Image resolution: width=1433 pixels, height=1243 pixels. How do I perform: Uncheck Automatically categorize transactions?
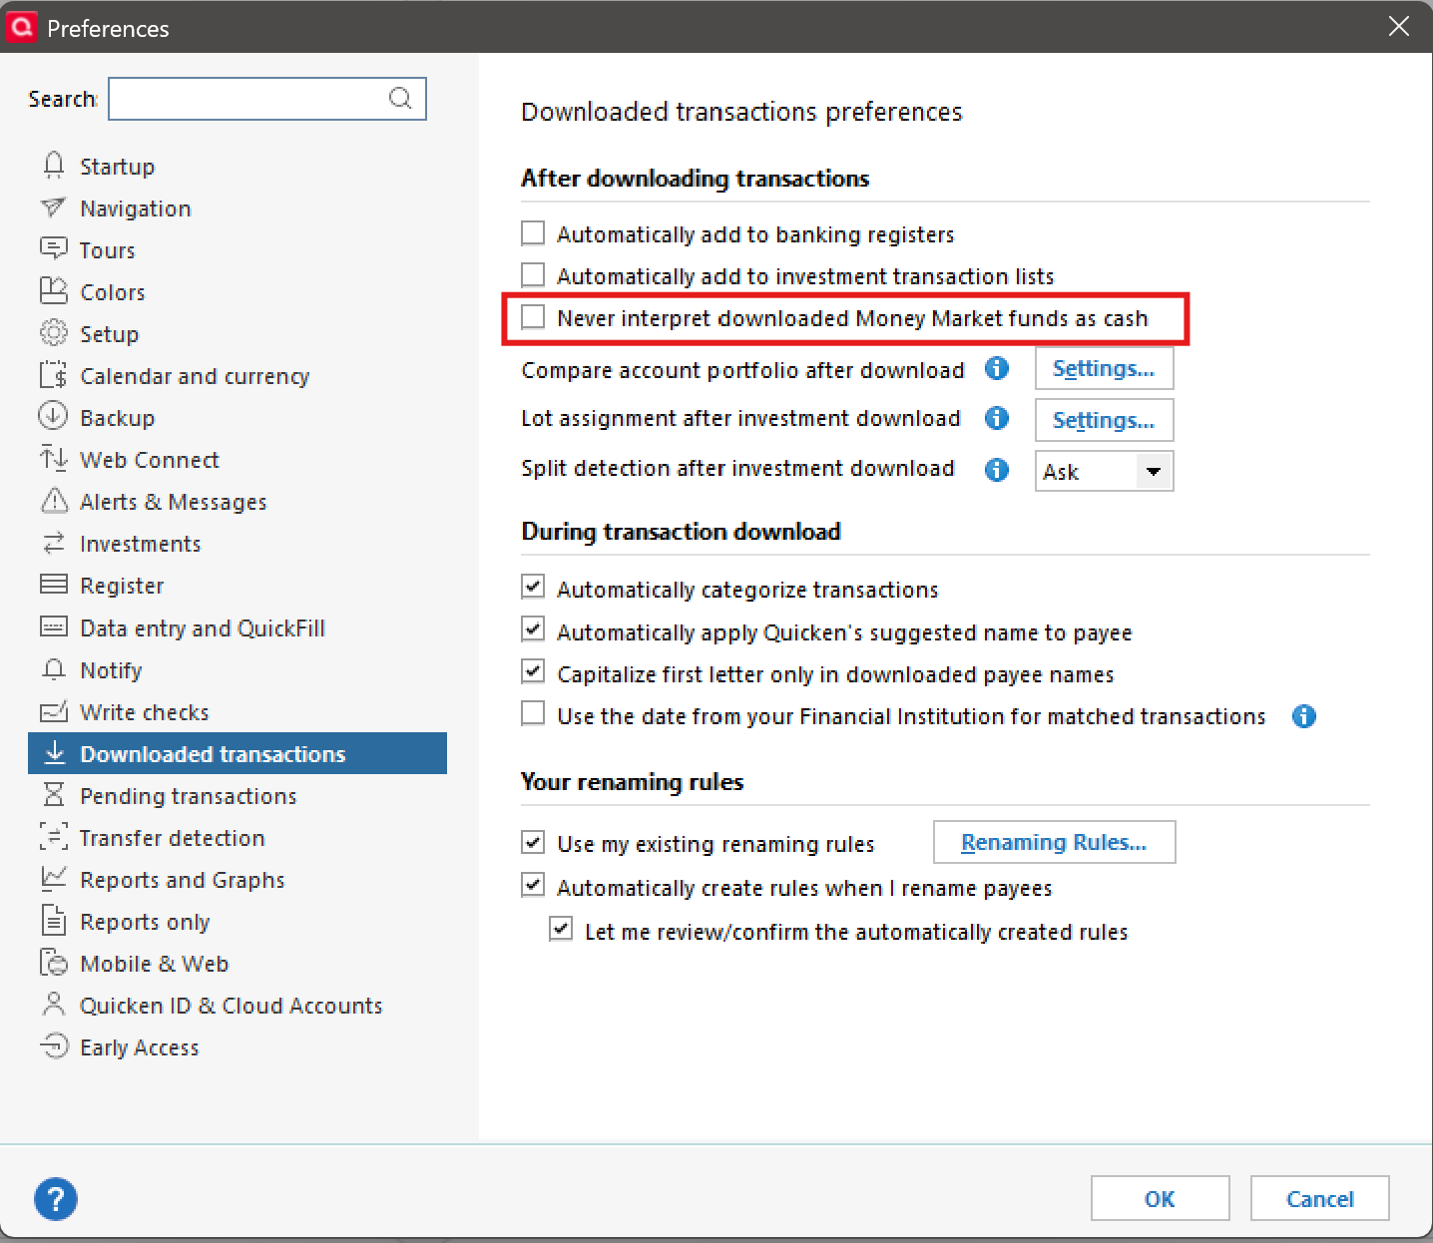tap(534, 588)
